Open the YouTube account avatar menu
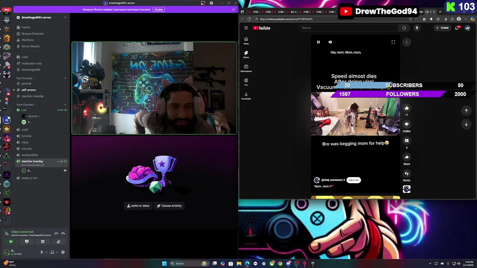The image size is (477, 268). pyautogui.click(x=467, y=28)
